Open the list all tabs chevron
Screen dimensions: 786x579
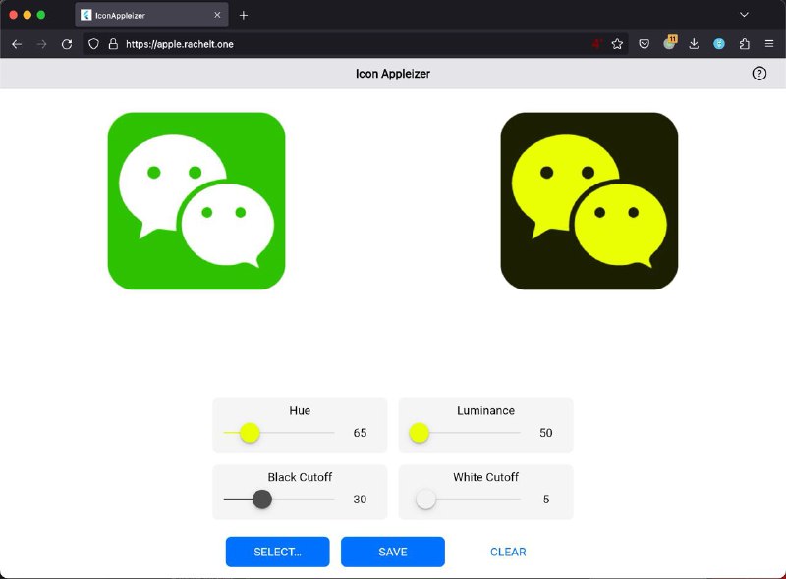click(744, 15)
